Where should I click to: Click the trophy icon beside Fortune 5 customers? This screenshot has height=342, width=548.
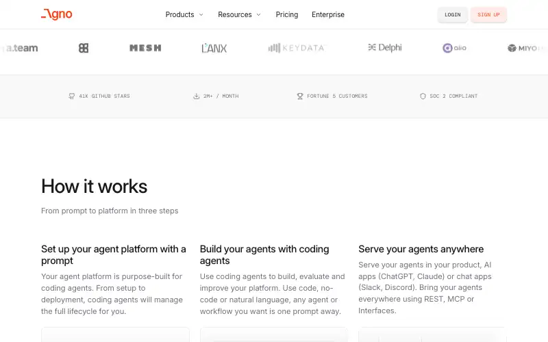(x=300, y=96)
